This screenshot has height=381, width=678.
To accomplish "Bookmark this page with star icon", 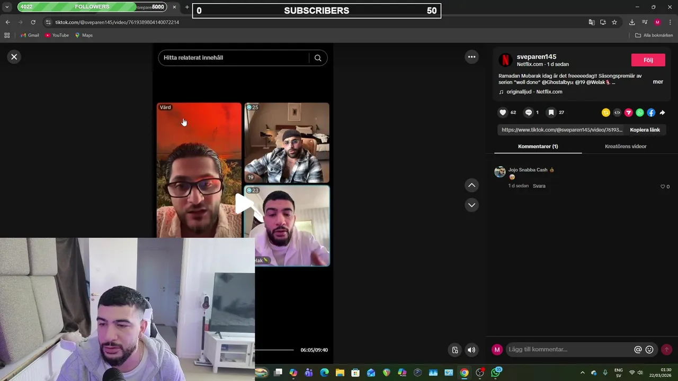I will pos(614,22).
